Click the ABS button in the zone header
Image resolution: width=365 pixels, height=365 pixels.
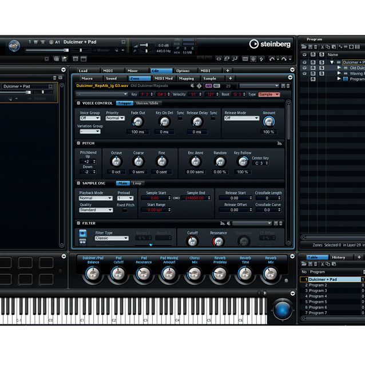209,86
